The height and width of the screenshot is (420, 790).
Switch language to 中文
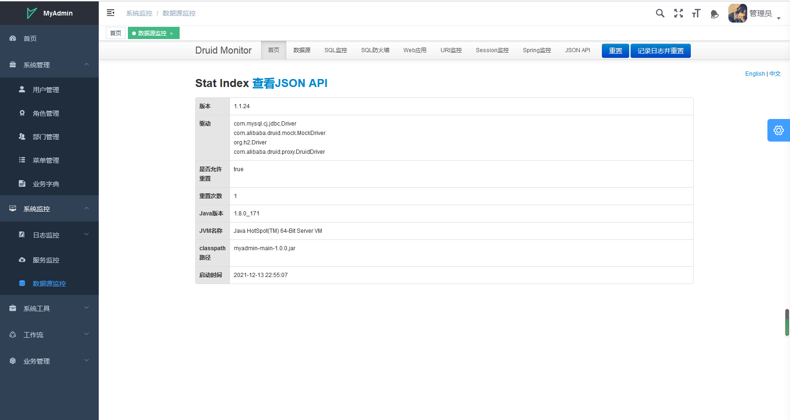(775, 74)
